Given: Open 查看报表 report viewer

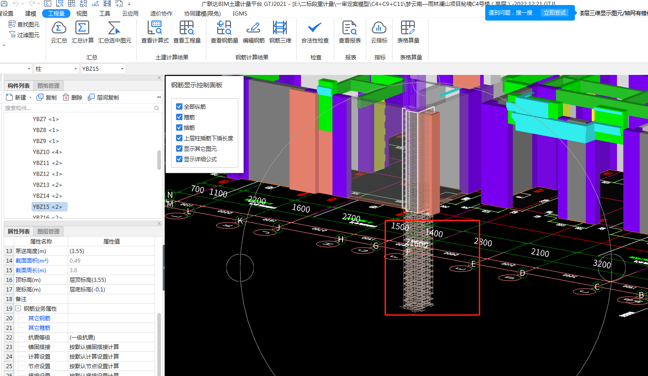Looking at the screenshot, I should [350, 32].
